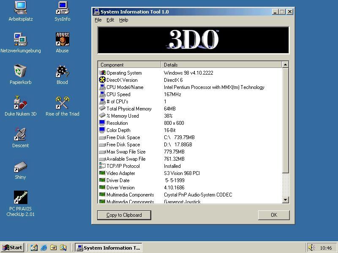The height and width of the screenshot is (253, 338).
Task: Click the 'Crystal PnP Audio-System CODEC' value
Action: 198,195
